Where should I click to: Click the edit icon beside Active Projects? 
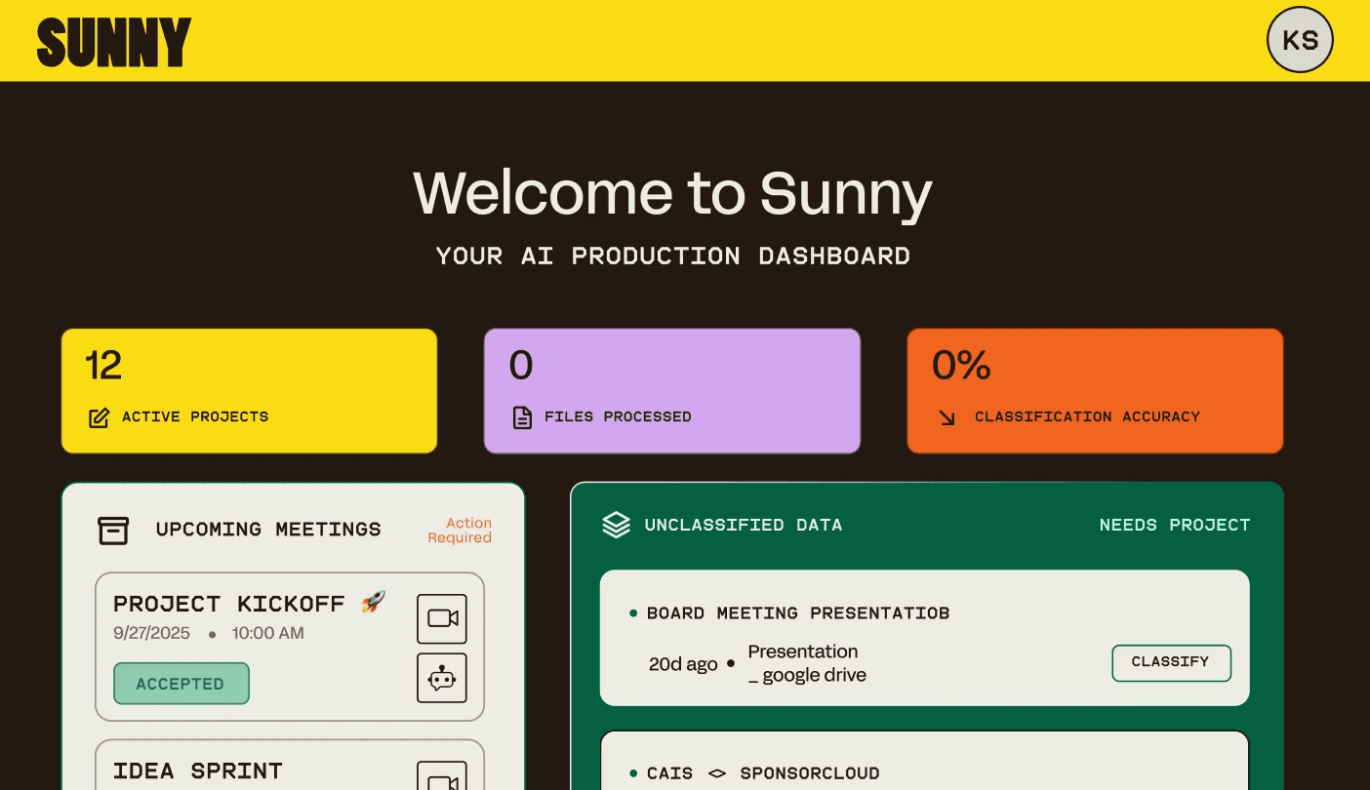click(99, 417)
